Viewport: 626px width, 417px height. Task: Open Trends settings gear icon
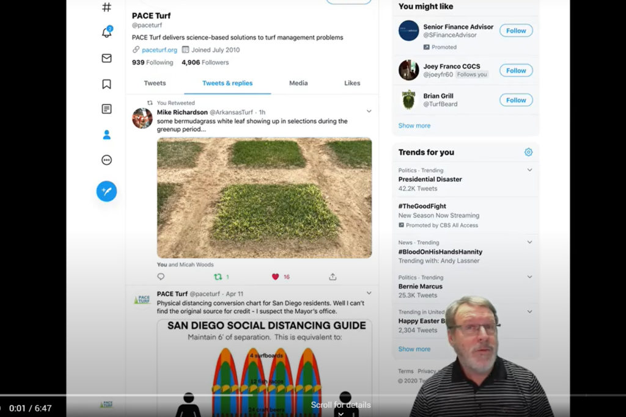pos(528,152)
